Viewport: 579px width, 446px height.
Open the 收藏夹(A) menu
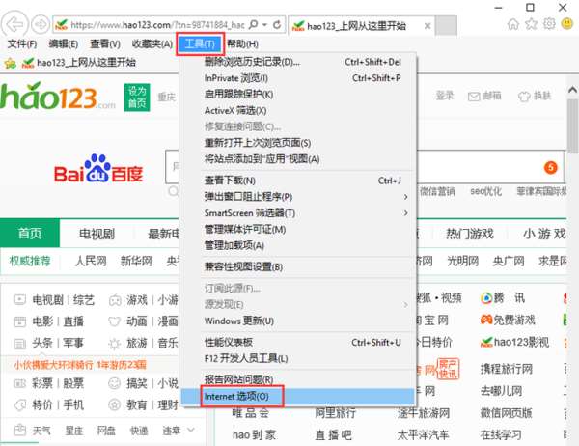click(152, 44)
